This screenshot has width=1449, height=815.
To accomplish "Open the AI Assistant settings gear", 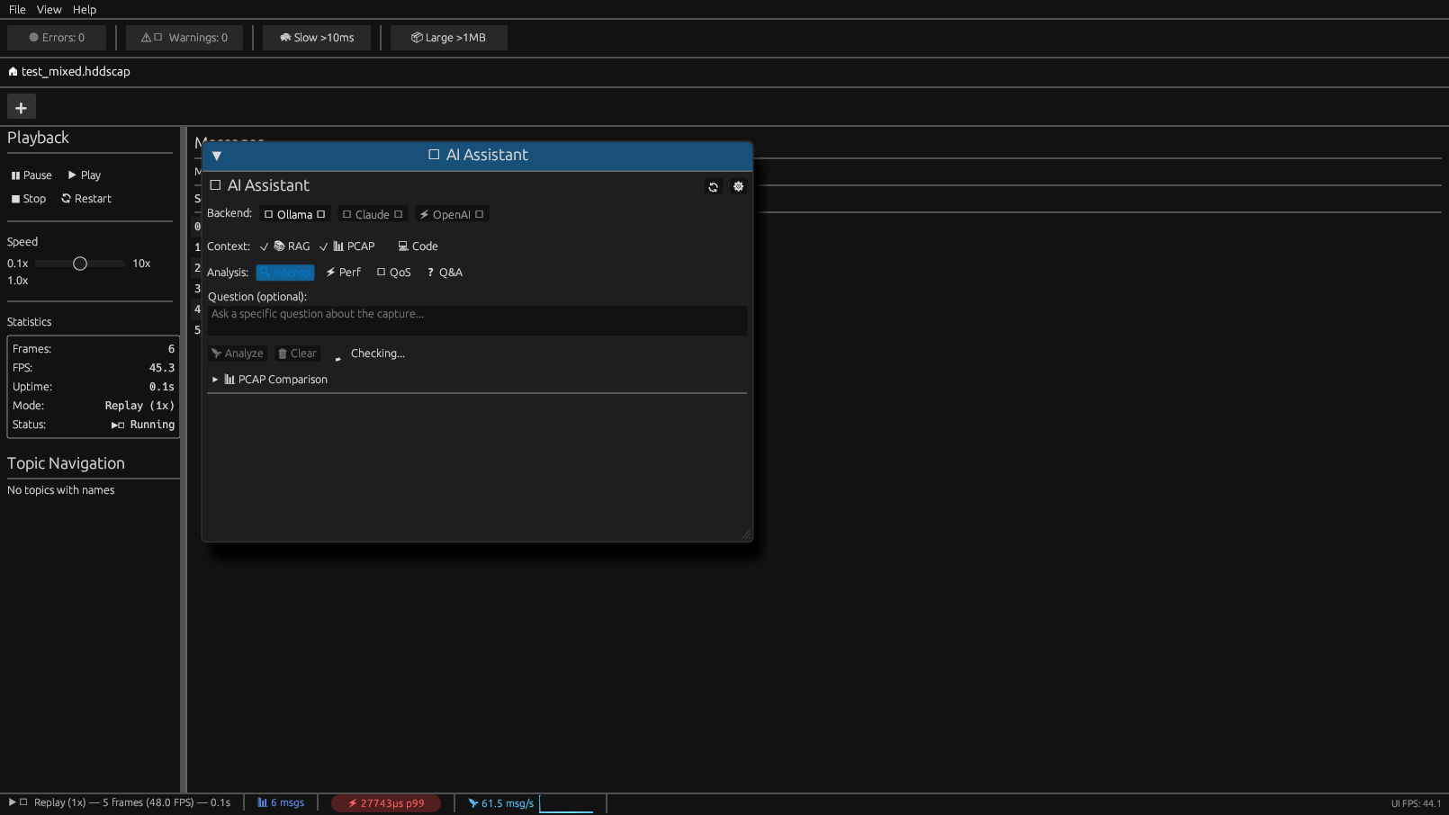I will [738, 186].
